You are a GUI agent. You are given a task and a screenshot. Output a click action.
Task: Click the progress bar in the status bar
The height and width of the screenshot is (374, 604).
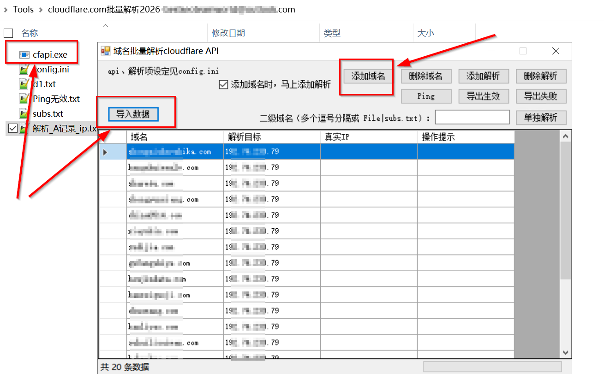[x=492, y=366]
